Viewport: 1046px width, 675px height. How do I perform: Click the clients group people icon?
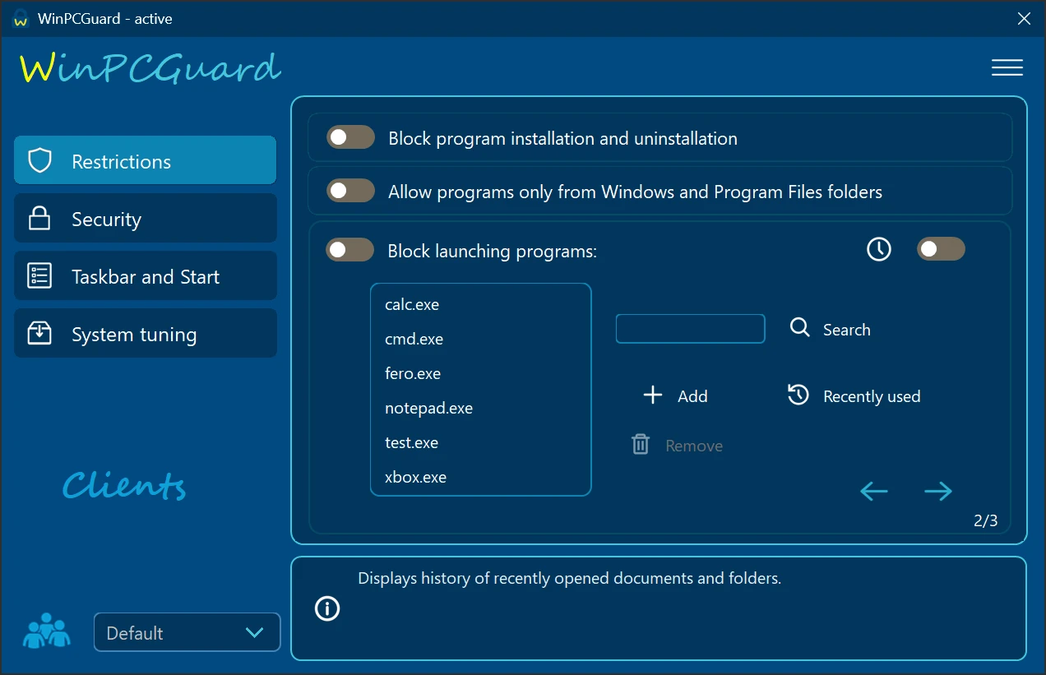(46, 631)
